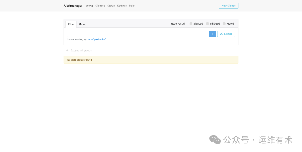
Task: Open the Help page
Action: 132,6
